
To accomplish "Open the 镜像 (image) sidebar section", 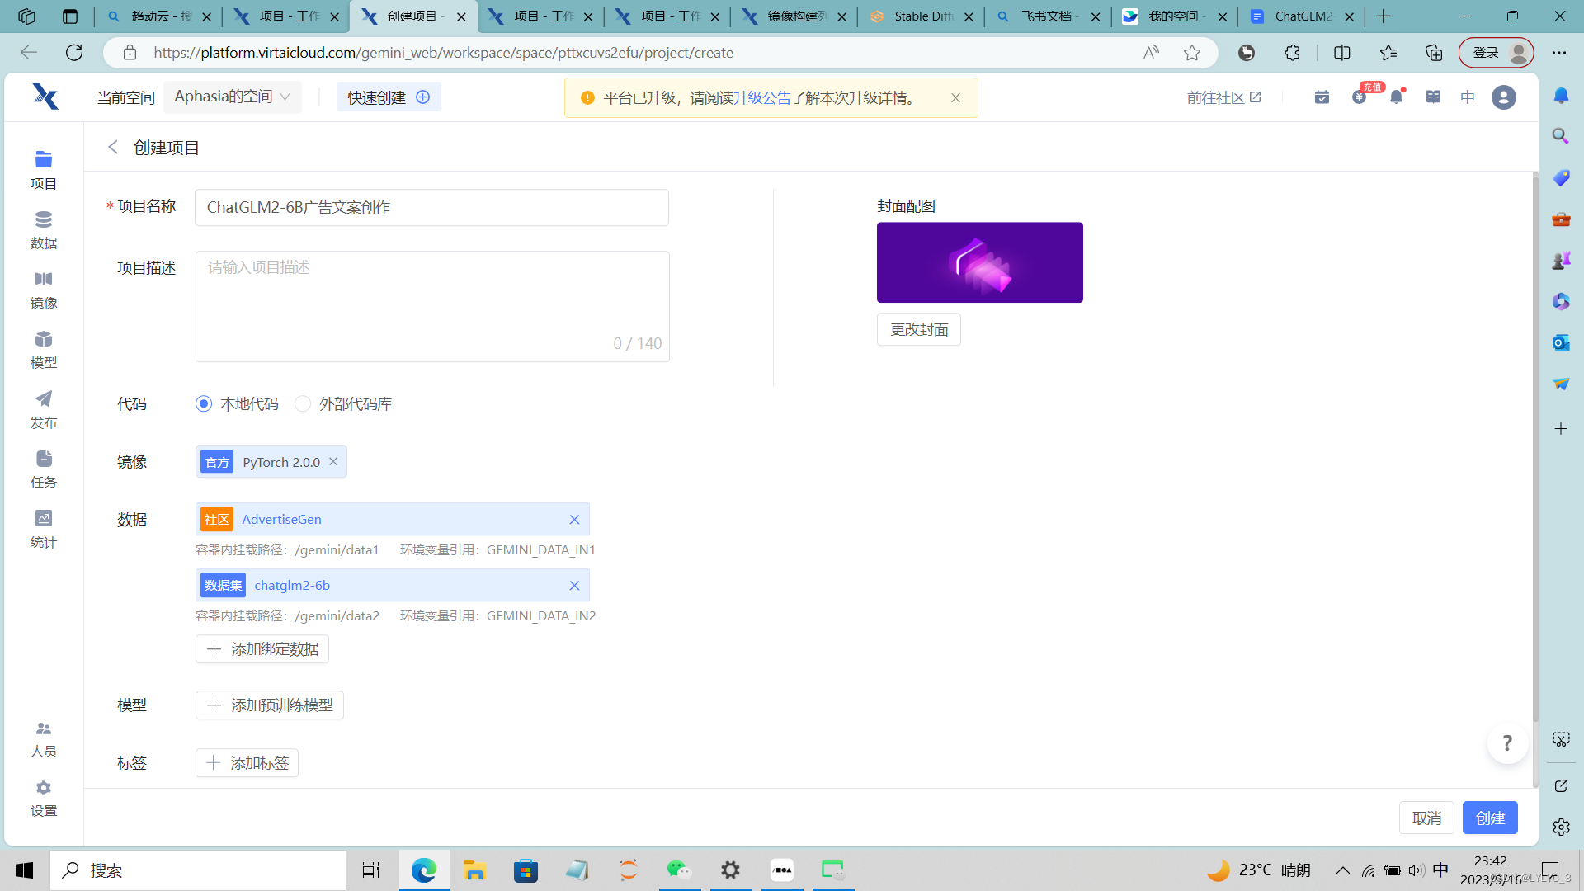I will point(44,290).
